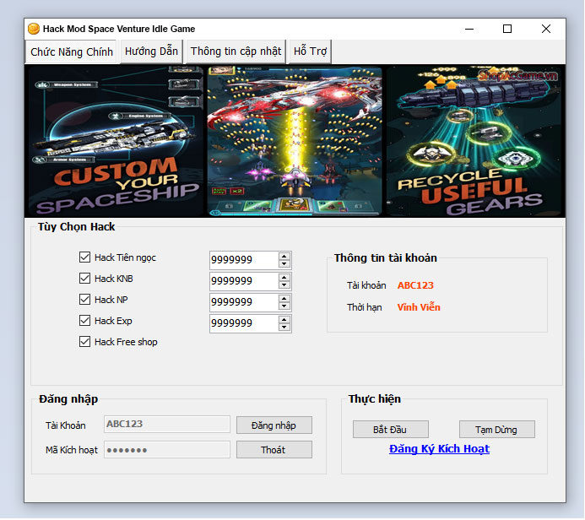
Task: Decrease the Hack Tiên ngọc value with down arrow
Action: (284, 263)
